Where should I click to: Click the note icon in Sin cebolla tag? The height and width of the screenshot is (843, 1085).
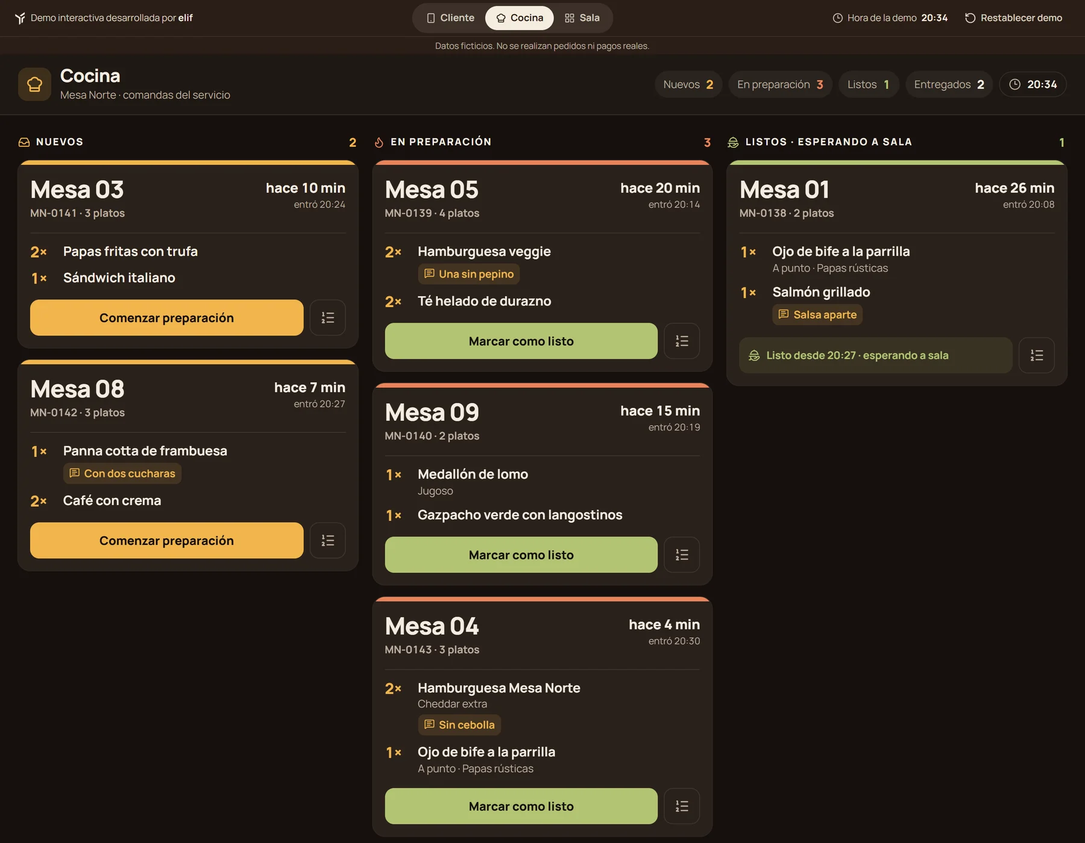pyautogui.click(x=429, y=724)
